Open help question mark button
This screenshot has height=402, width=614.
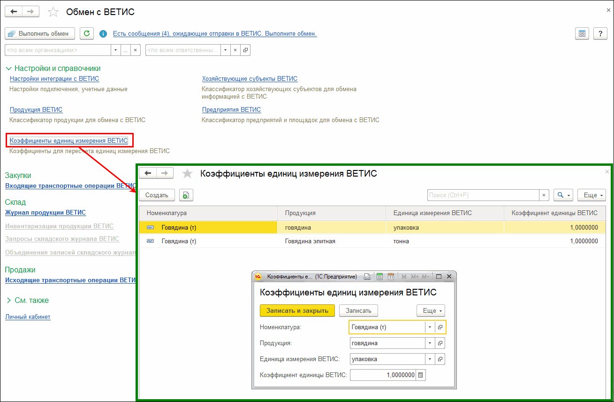click(x=600, y=33)
